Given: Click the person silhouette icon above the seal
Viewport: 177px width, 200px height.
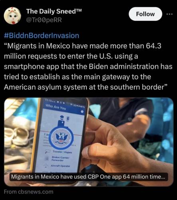Looking at the screenshot, I should (68, 118).
